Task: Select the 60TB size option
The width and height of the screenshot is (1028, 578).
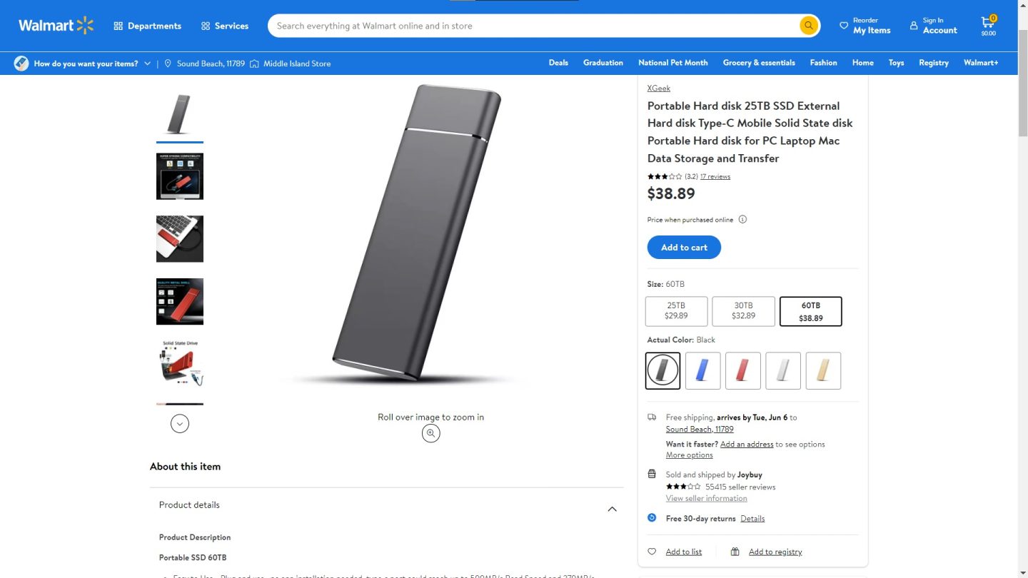Action: coord(810,311)
